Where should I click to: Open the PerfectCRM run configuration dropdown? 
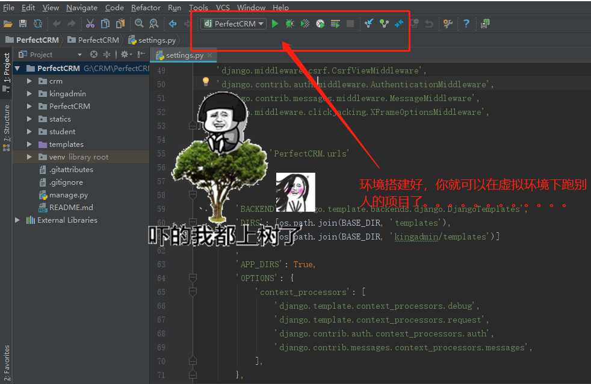point(234,23)
